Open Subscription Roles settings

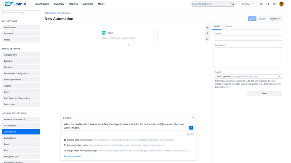point(21,80)
